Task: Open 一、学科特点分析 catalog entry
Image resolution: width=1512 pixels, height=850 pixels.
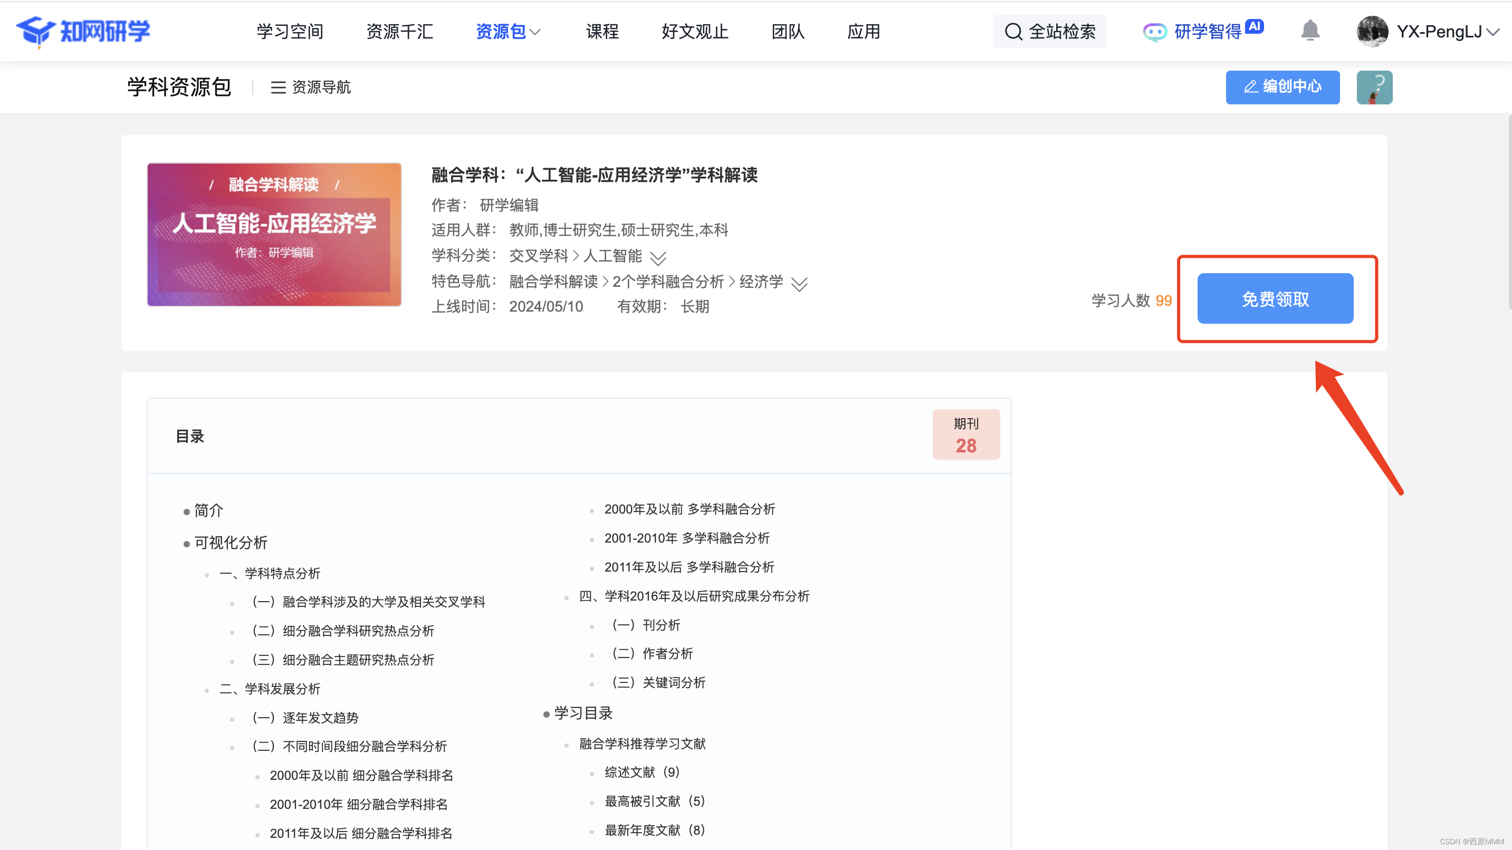Action: [270, 573]
